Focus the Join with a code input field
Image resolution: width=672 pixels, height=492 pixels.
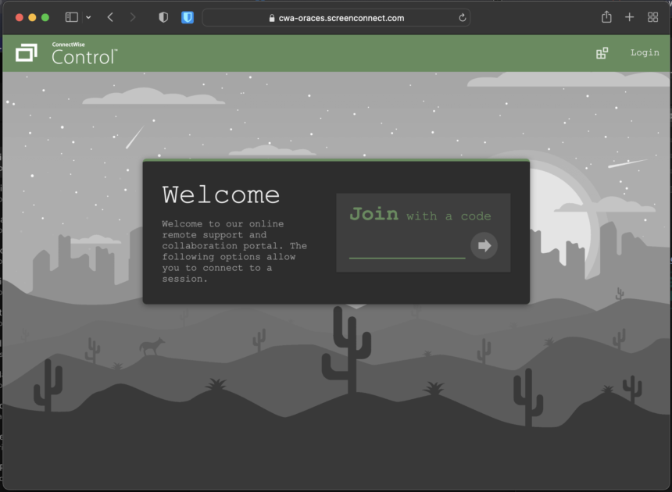[406, 248]
